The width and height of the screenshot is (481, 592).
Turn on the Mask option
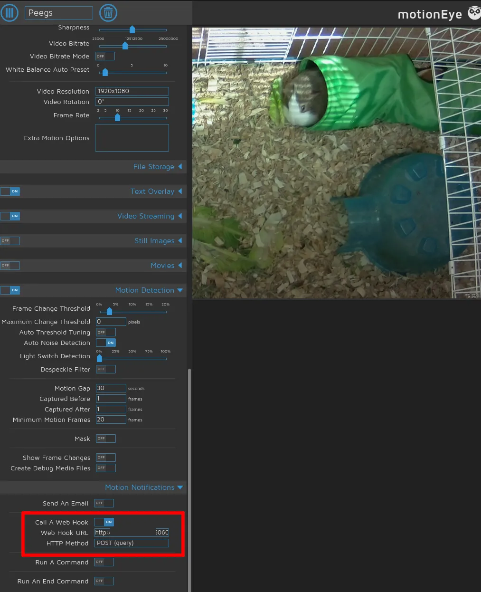[105, 438]
